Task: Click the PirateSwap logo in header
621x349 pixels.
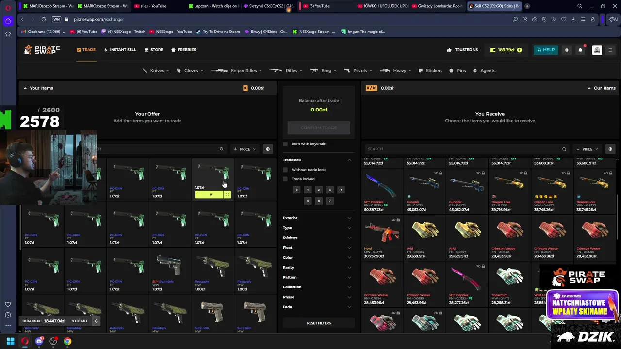Action: (x=42, y=49)
